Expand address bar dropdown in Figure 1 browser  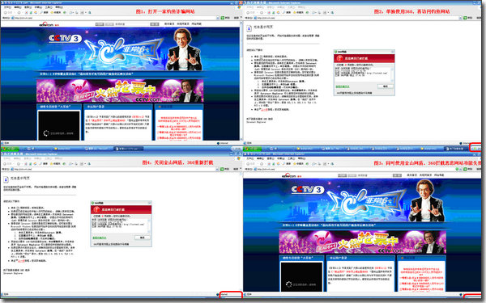pos(218,18)
